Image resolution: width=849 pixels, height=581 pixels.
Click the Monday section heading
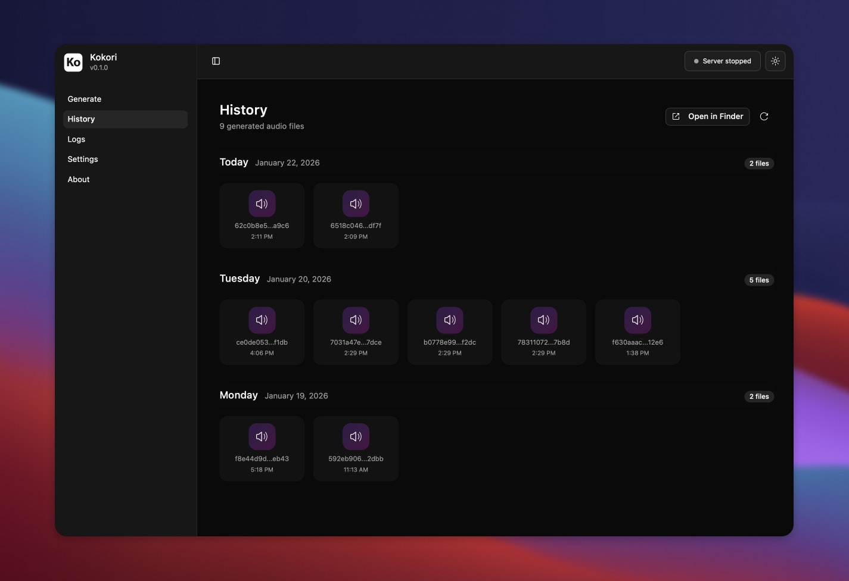coord(238,395)
